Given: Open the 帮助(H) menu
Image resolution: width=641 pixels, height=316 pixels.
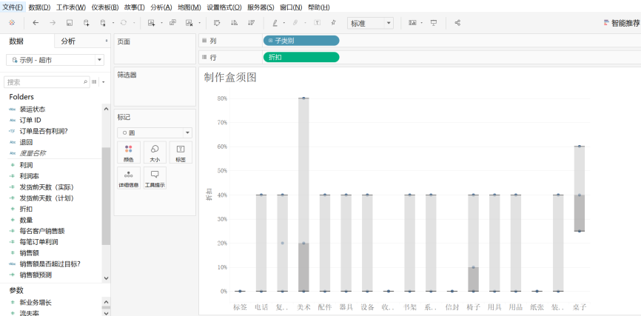Looking at the screenshot, I should [x=319, y=7].
